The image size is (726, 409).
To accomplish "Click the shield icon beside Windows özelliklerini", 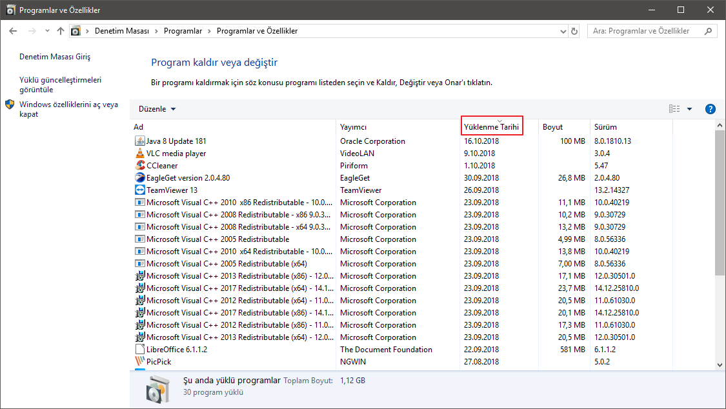I will tap(10, 105).
